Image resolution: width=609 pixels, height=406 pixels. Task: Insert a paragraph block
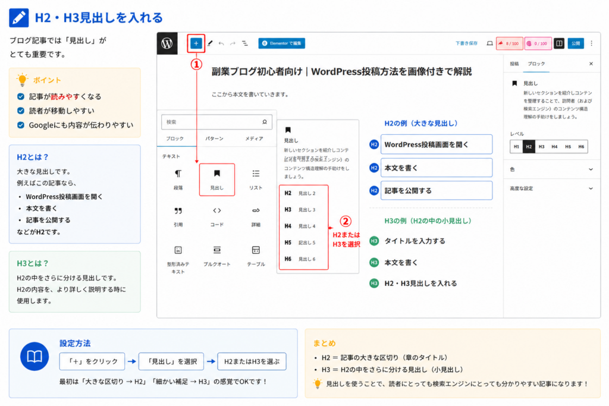click(178, 180)
